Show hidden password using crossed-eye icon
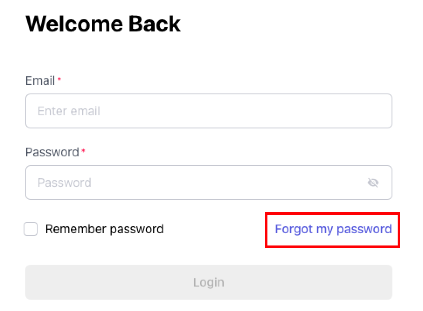 [x=373, y=183]
